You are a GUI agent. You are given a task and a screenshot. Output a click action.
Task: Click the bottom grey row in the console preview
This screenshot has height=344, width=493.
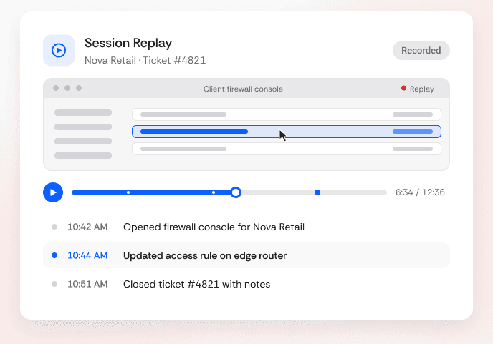[x=287, y=149]
